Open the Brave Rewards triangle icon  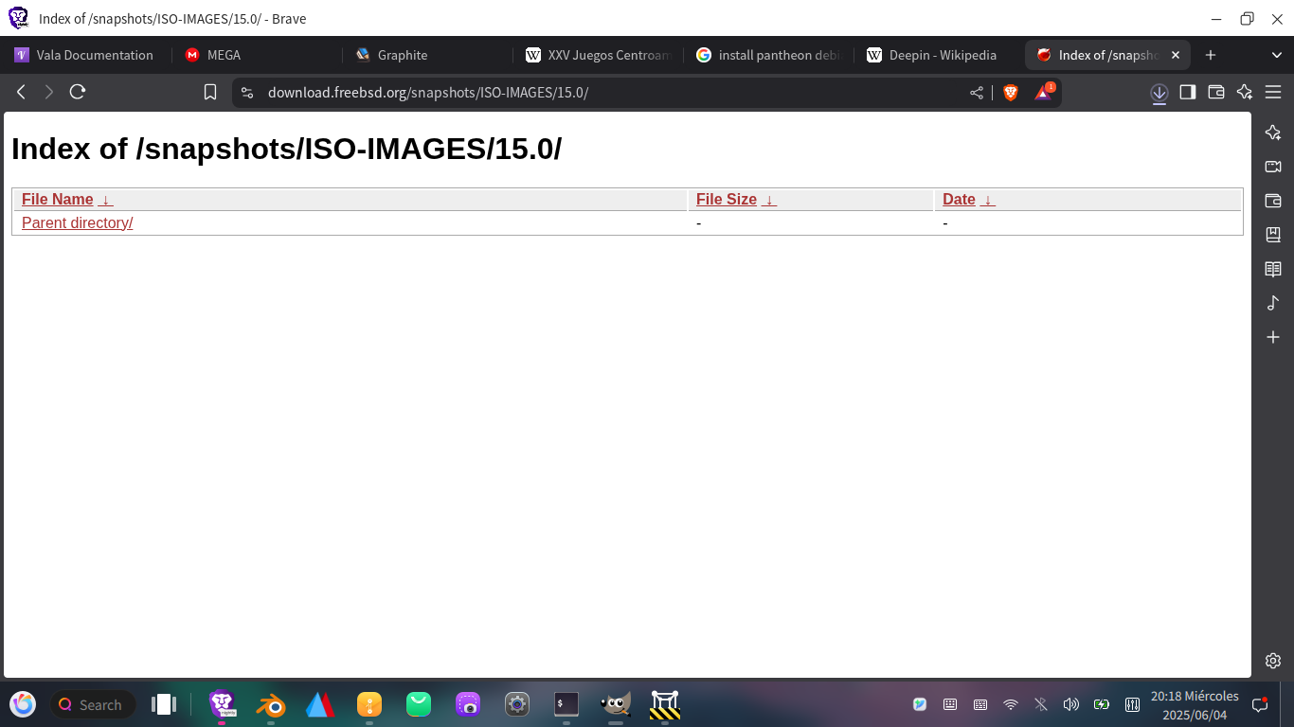(x=1043, y=92)
